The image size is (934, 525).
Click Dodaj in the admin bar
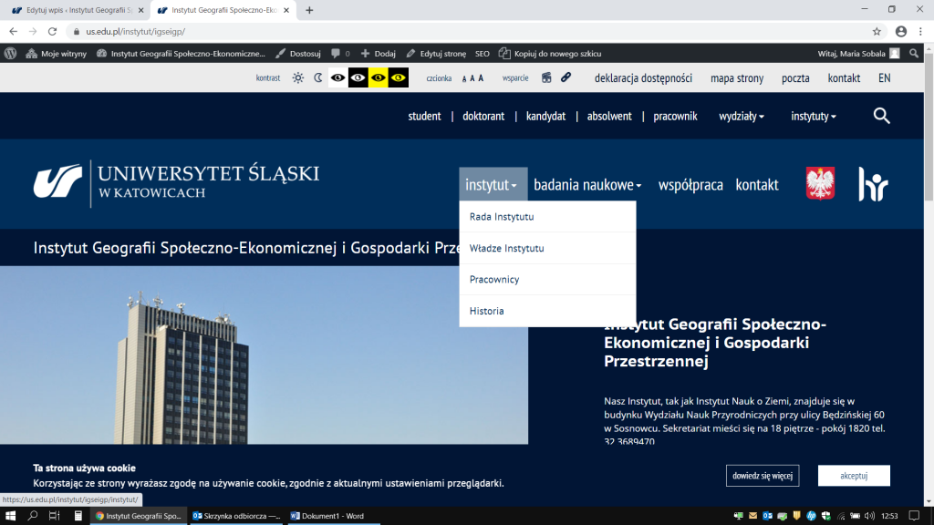click(x=378, y=54)
